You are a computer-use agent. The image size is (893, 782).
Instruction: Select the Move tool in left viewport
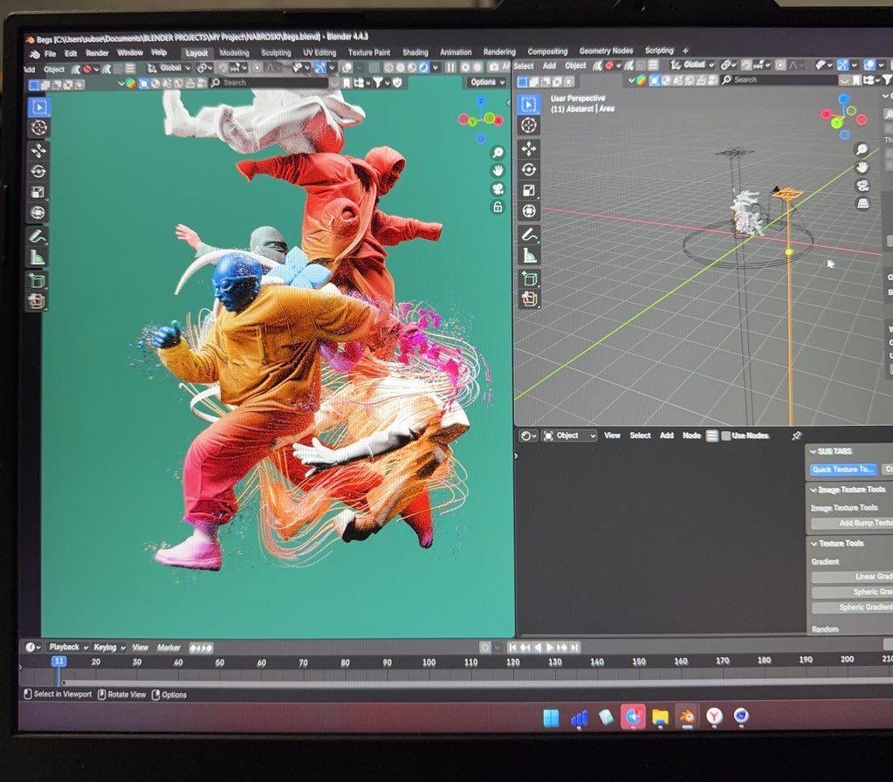(x=38, y=151)
